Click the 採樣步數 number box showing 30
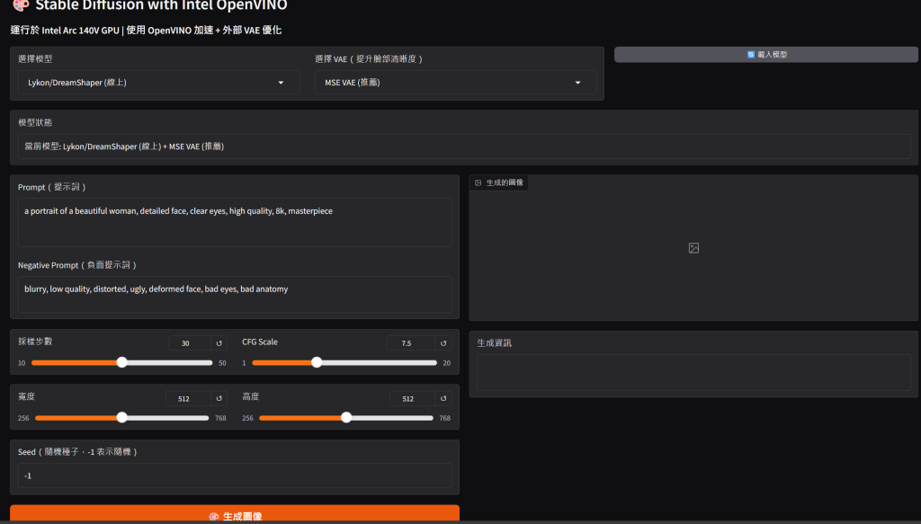 tap(188, 343)
